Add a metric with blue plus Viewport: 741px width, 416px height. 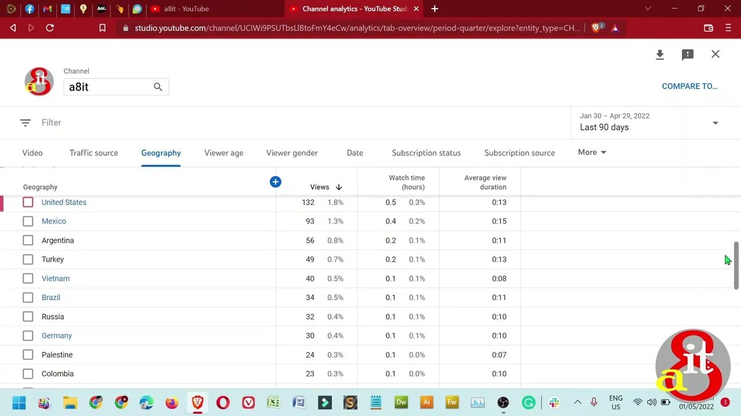276,182
